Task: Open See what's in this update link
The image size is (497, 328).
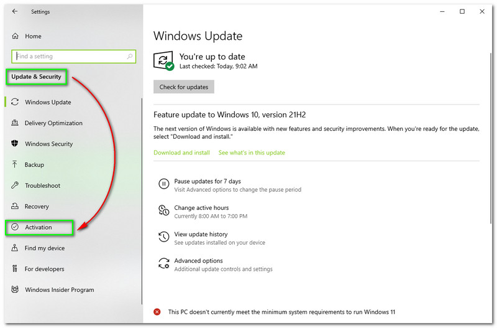Action: 252,152
